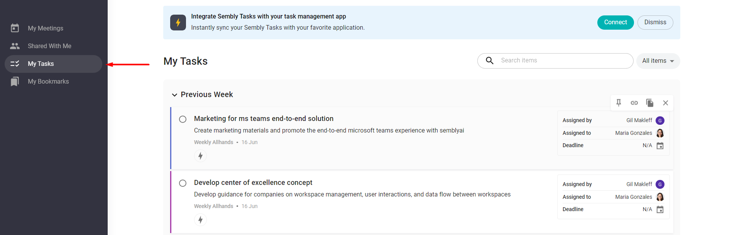The height and width of the screenshot is (235, 732).
Task: Select My Tasks in sidebar
Action: tap(53, 64)
